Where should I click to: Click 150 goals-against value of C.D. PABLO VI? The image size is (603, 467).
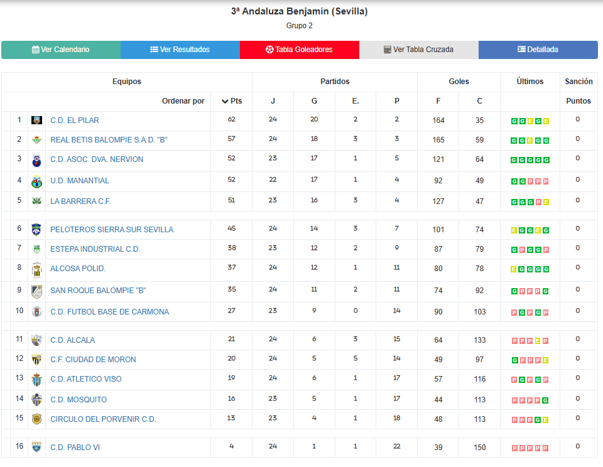pos(479,448)
